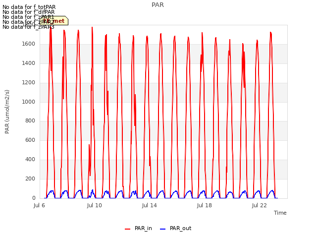This screenshot has width=317, height=238.
Task: Click the 0 y-axis tick label
Action: pyautogui.click(x=34, y=198)
